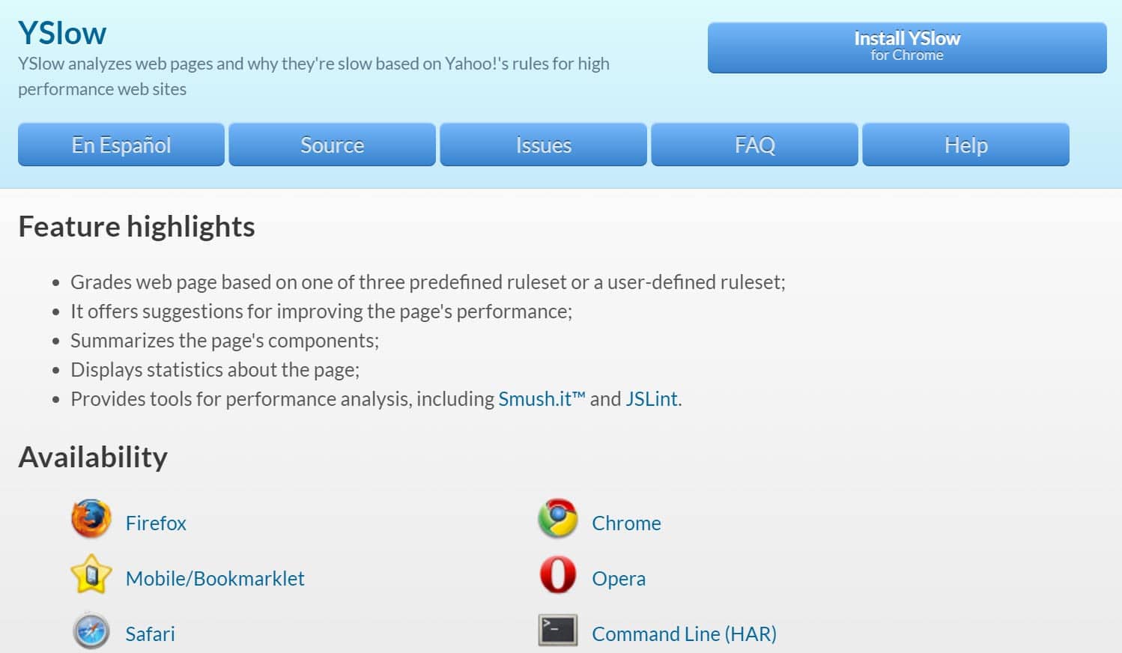The height and width of the screenshot is (653, 1122).
Task: Click the Mobile/Bookmarklet star icon
Action: pyautogui.click(x=91, y=574)
